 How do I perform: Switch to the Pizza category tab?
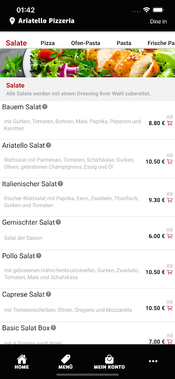click(x=48, y=43)
